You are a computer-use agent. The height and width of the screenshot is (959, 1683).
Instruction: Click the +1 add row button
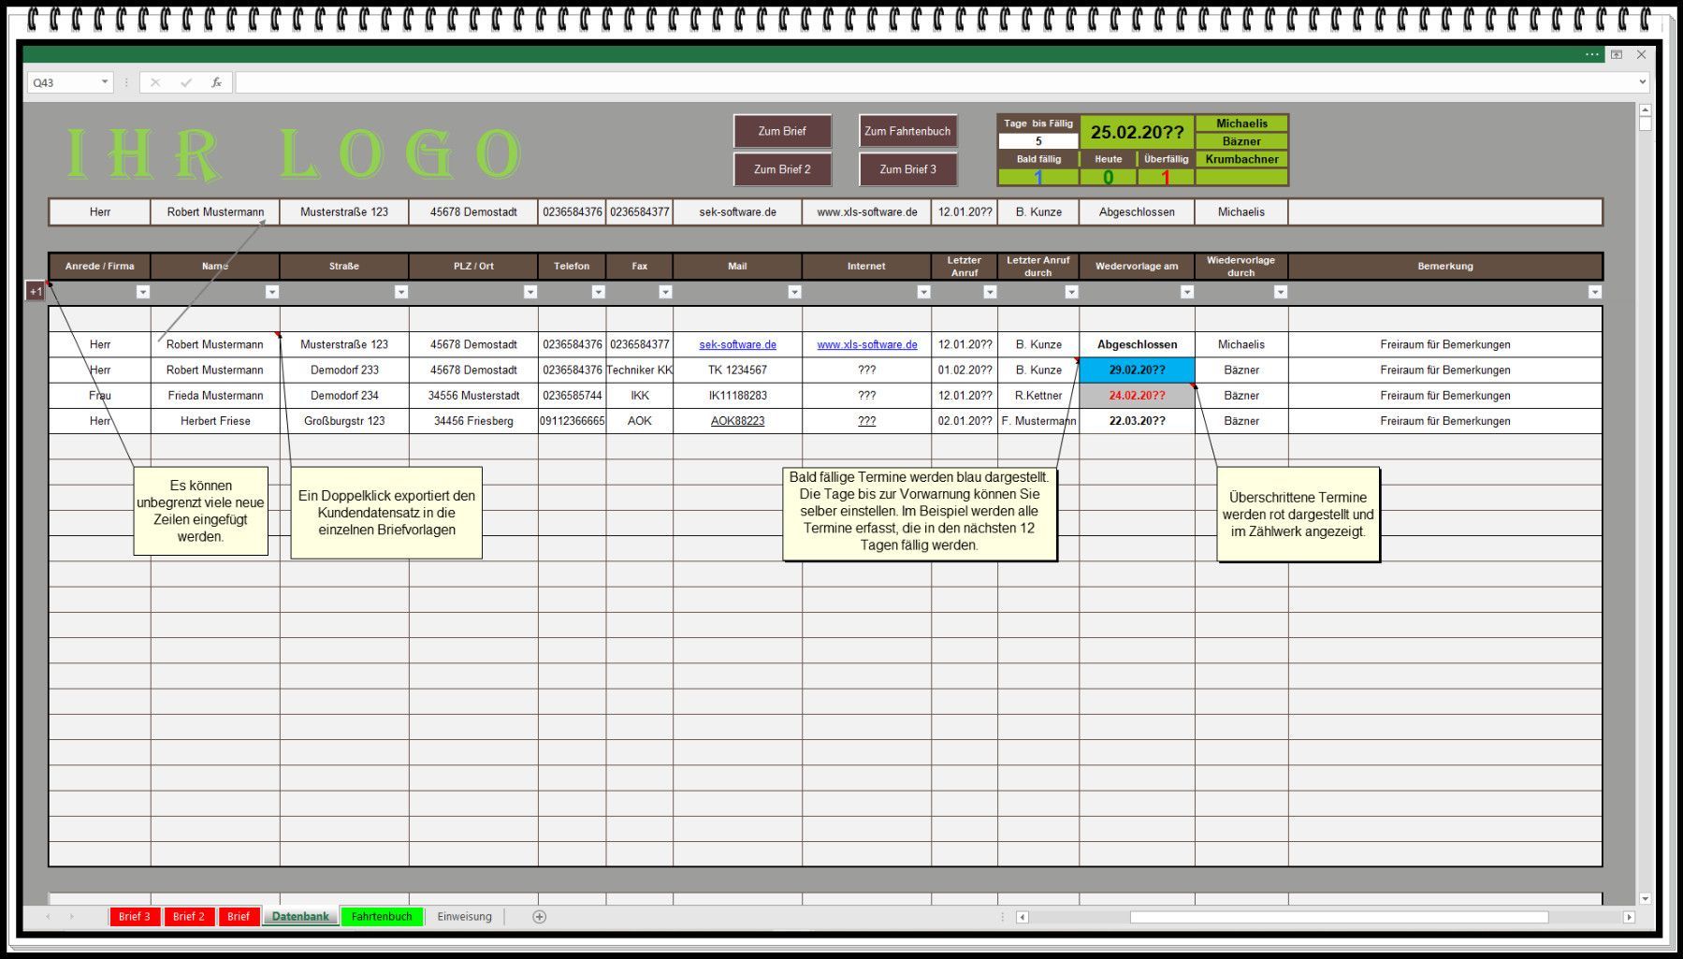point(36,291)
